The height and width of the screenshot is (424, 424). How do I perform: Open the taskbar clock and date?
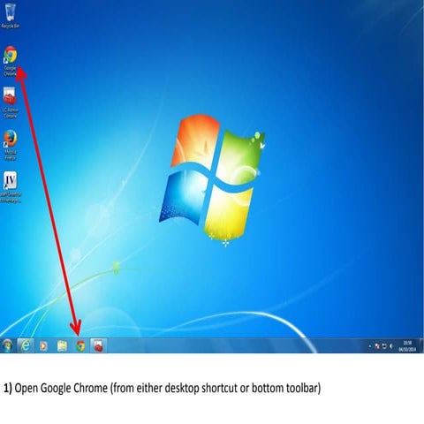point(407,346)
